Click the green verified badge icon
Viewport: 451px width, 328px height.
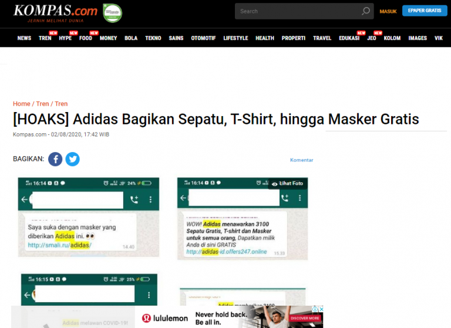113,13
